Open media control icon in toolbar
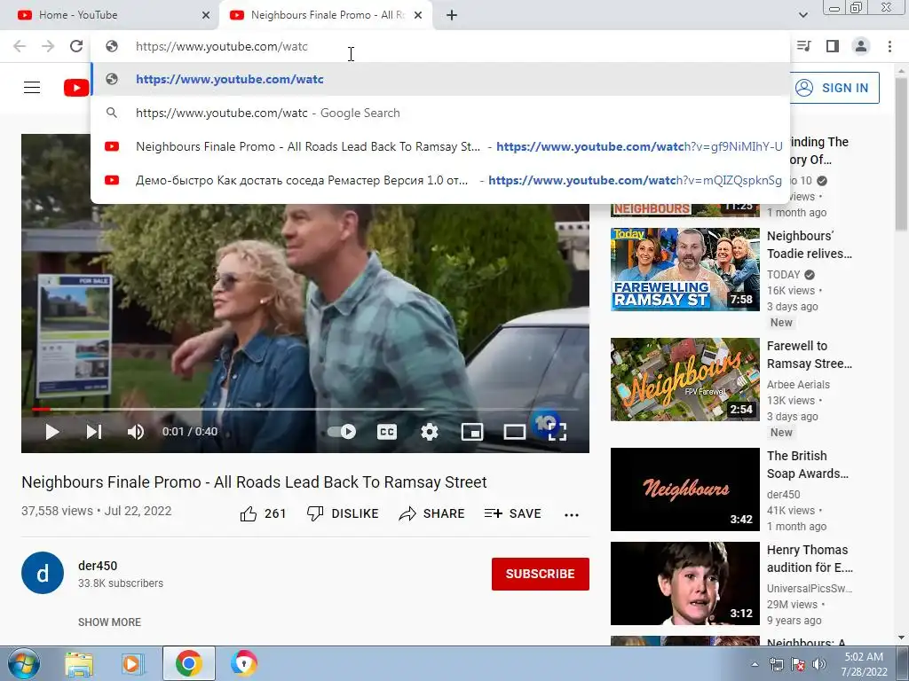This screenshot has height=681, width=909. pos(803,46)
